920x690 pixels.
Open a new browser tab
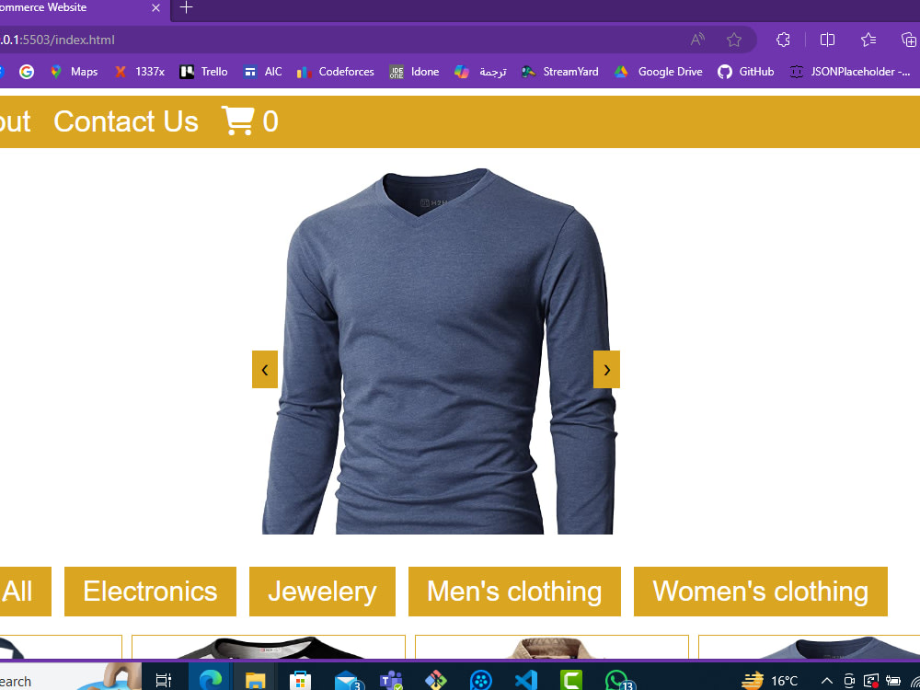pos(186,7)
